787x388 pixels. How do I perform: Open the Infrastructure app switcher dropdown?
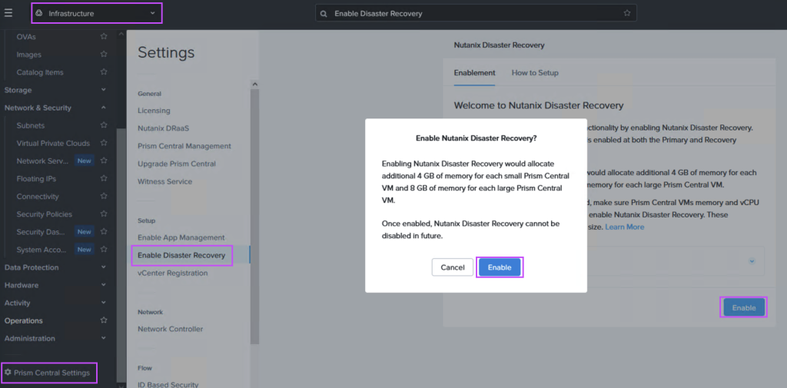(x=97, y=14)
